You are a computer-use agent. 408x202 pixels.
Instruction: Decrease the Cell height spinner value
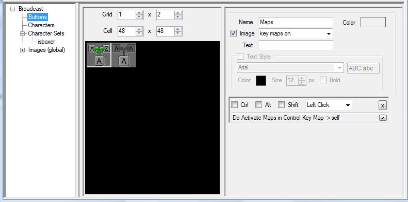click(178, 33)
